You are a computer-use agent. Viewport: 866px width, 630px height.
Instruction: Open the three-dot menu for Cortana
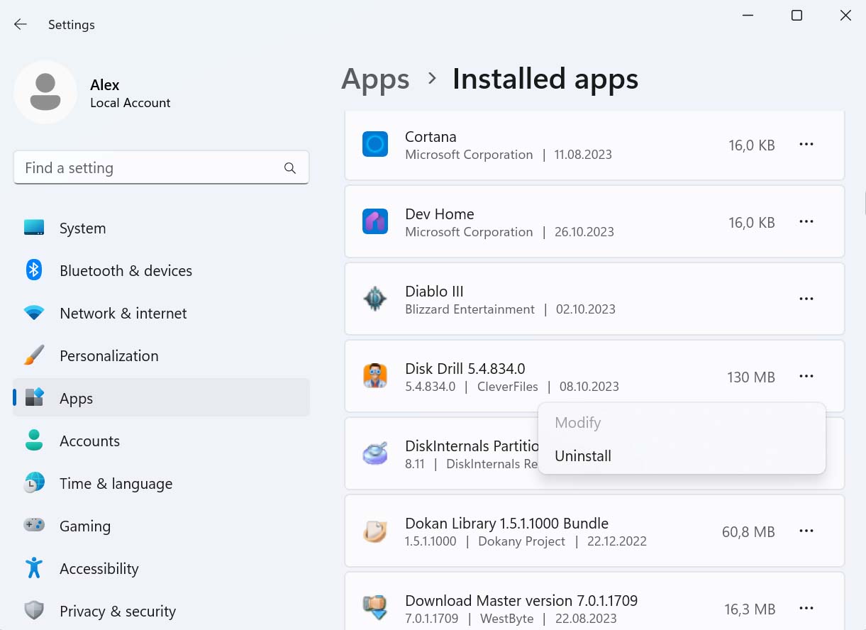coord(806,144)
